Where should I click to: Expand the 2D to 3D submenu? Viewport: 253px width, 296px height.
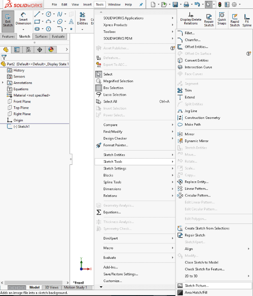[215, 276]
